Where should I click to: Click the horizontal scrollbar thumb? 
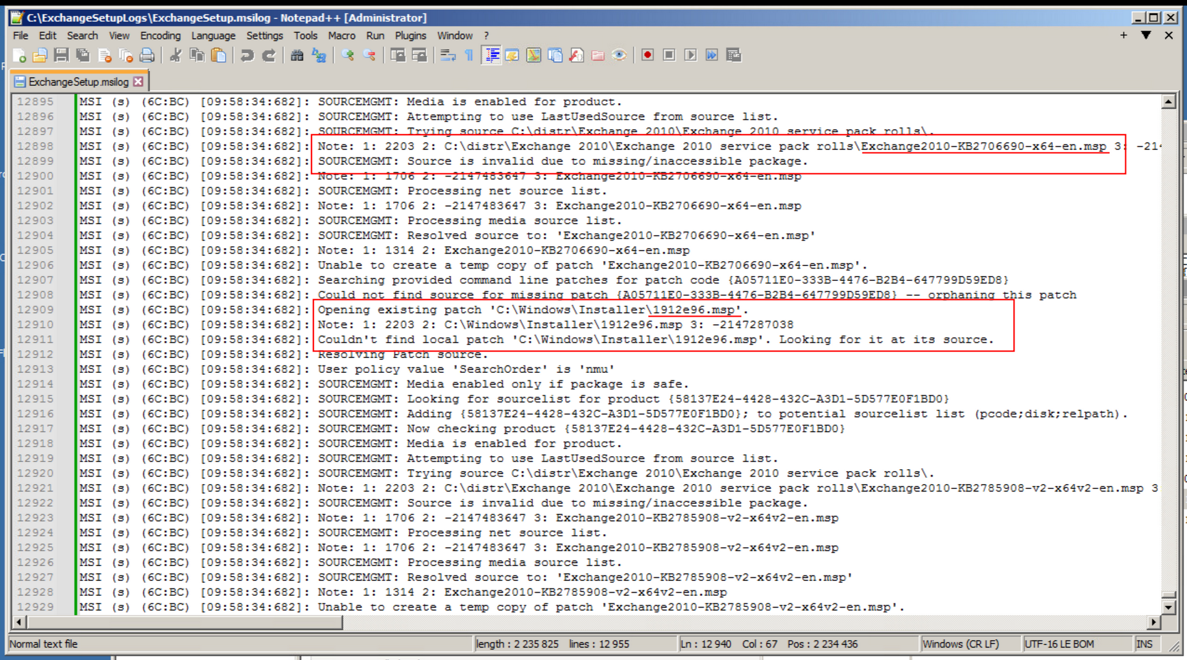tap(184, 622)
